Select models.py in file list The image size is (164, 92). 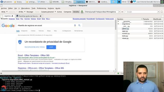coord(126,33)
